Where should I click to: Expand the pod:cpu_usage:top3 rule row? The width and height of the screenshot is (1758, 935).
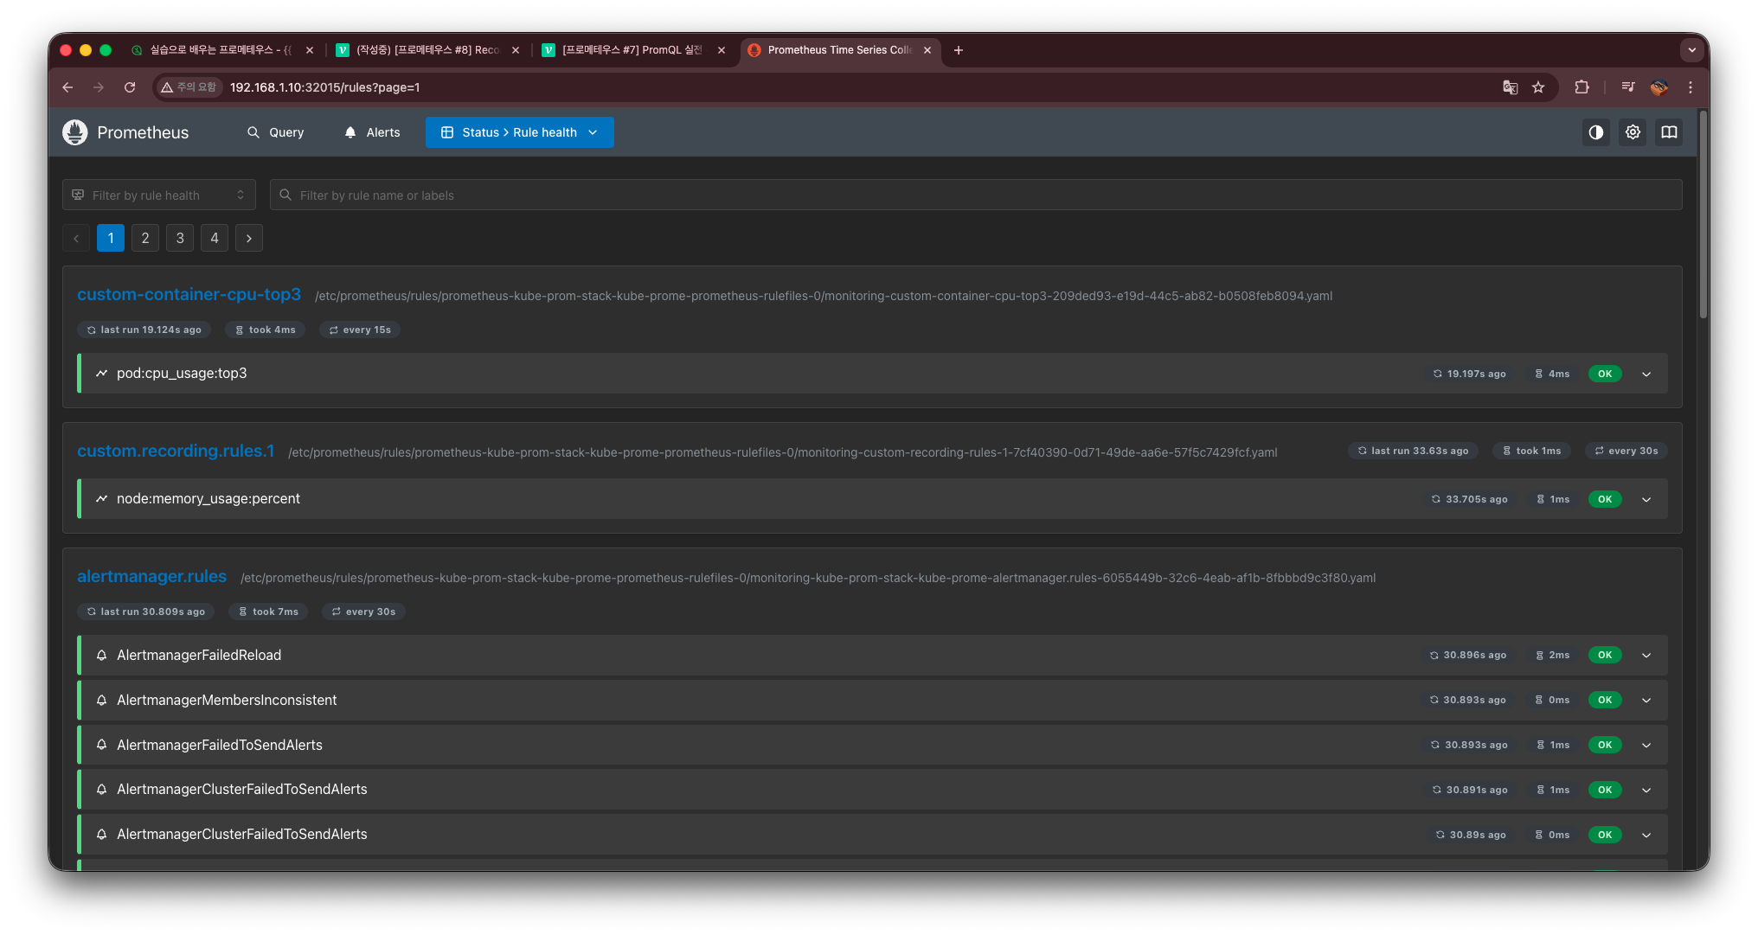(x=1646, y=374)
